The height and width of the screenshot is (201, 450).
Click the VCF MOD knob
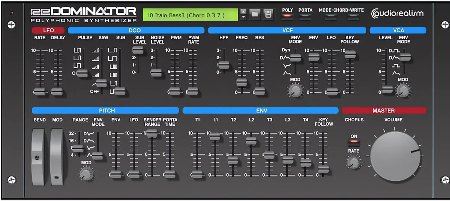[x=295, y=90]
